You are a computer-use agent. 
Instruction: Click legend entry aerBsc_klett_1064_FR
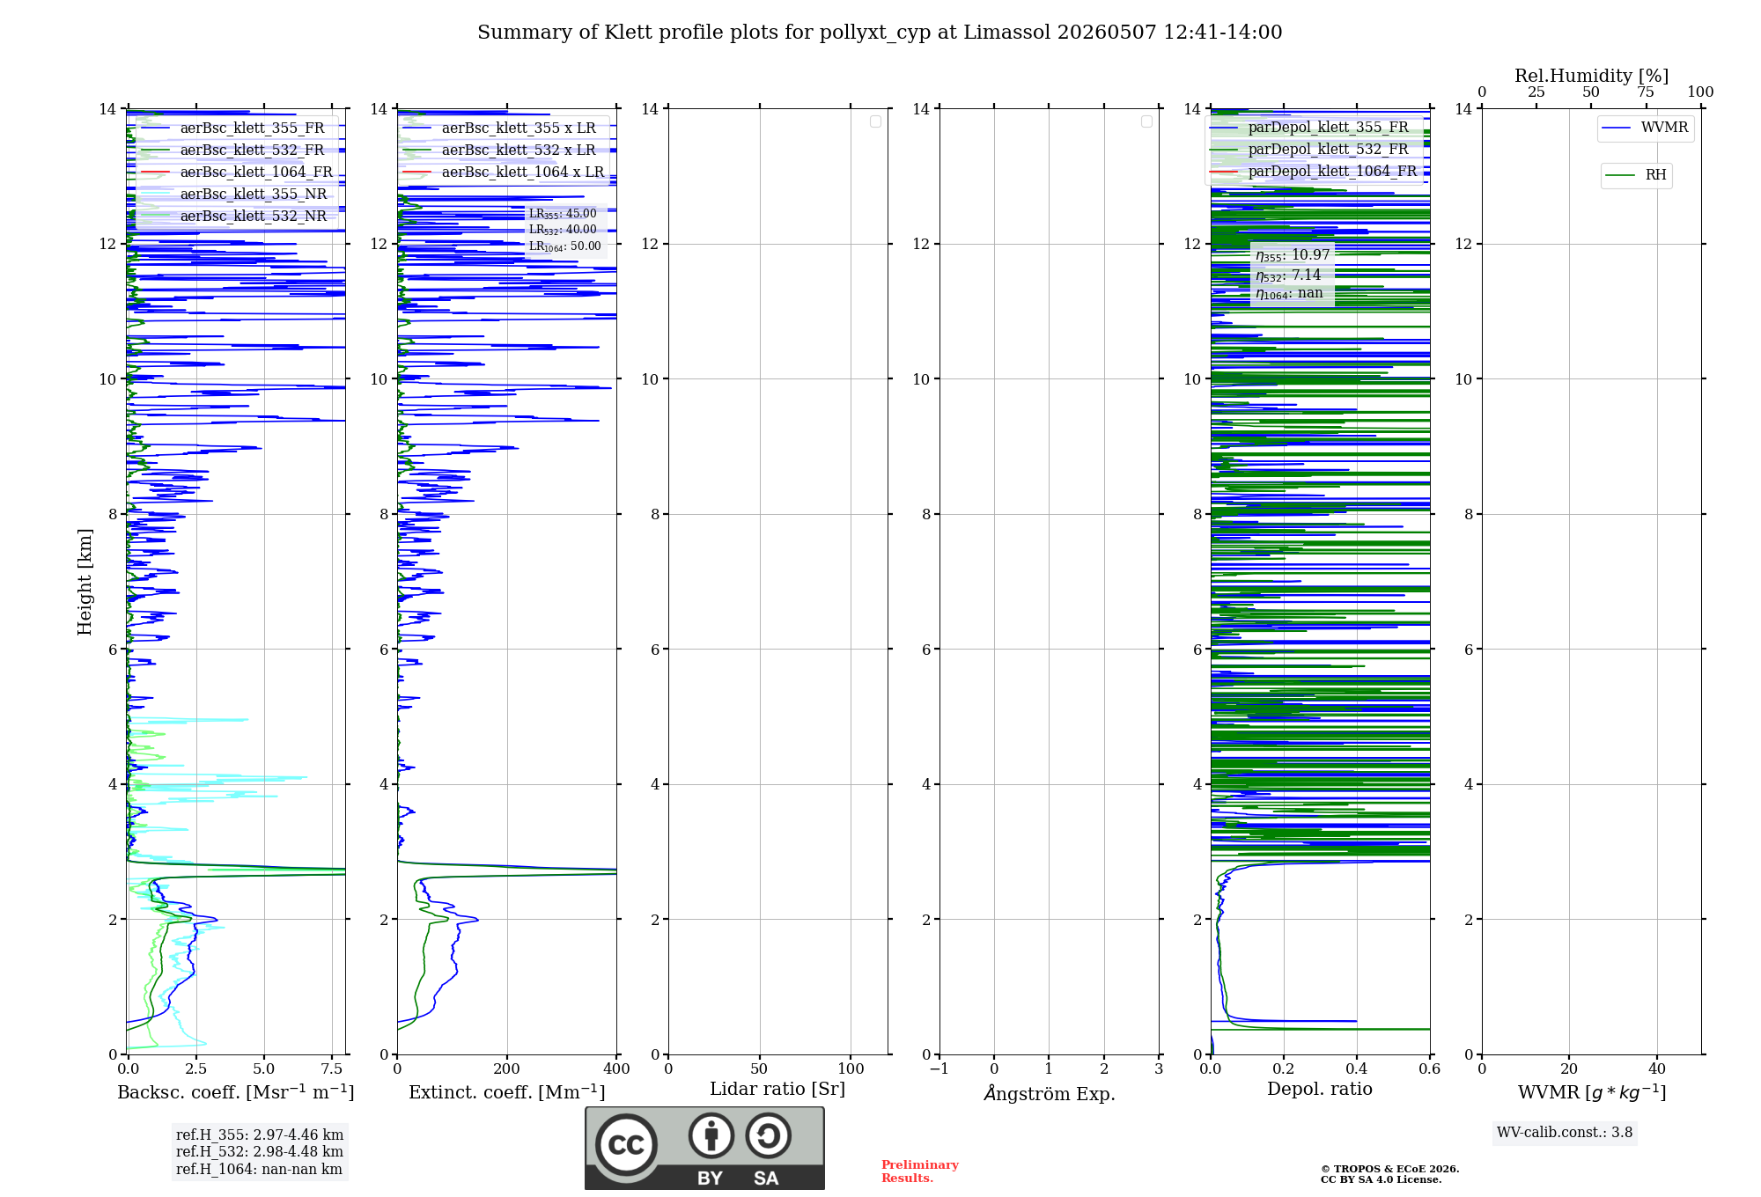[x=236, y=172]
